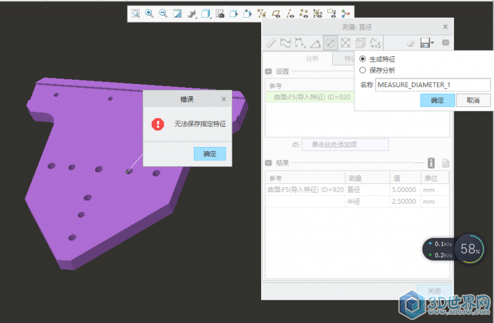The image size is (494, 323).
Task: Click the info icon in results section
Action: (431, 163)
